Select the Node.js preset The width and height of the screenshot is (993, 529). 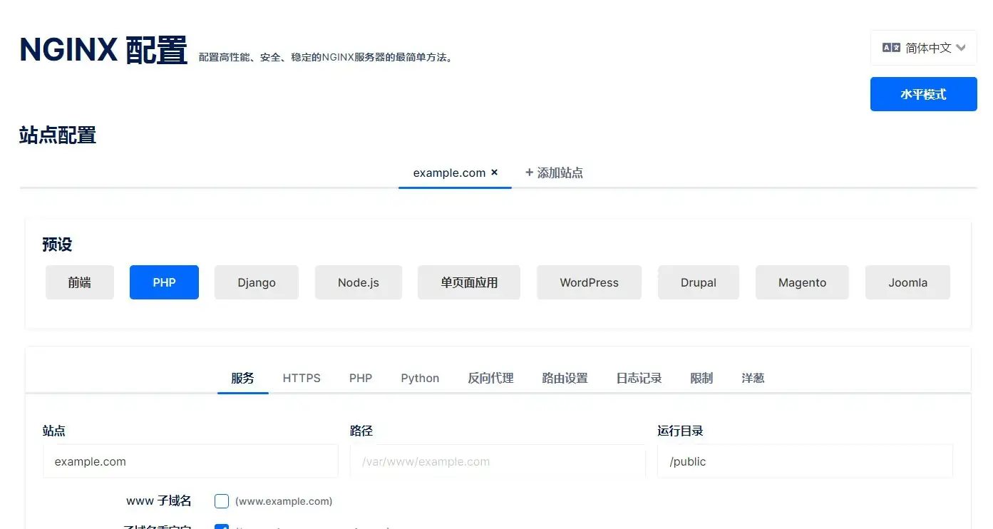click(358, 282)
